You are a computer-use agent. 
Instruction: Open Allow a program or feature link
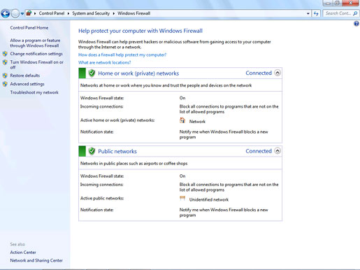(35, 43)
